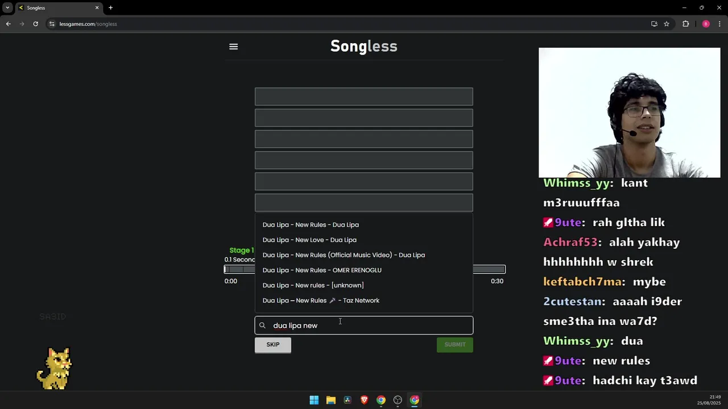Choose the 'New Rules - OMER ERENOGLU' suggestion
The height and width of the screenshot is (409, 728).
(322, 270)
